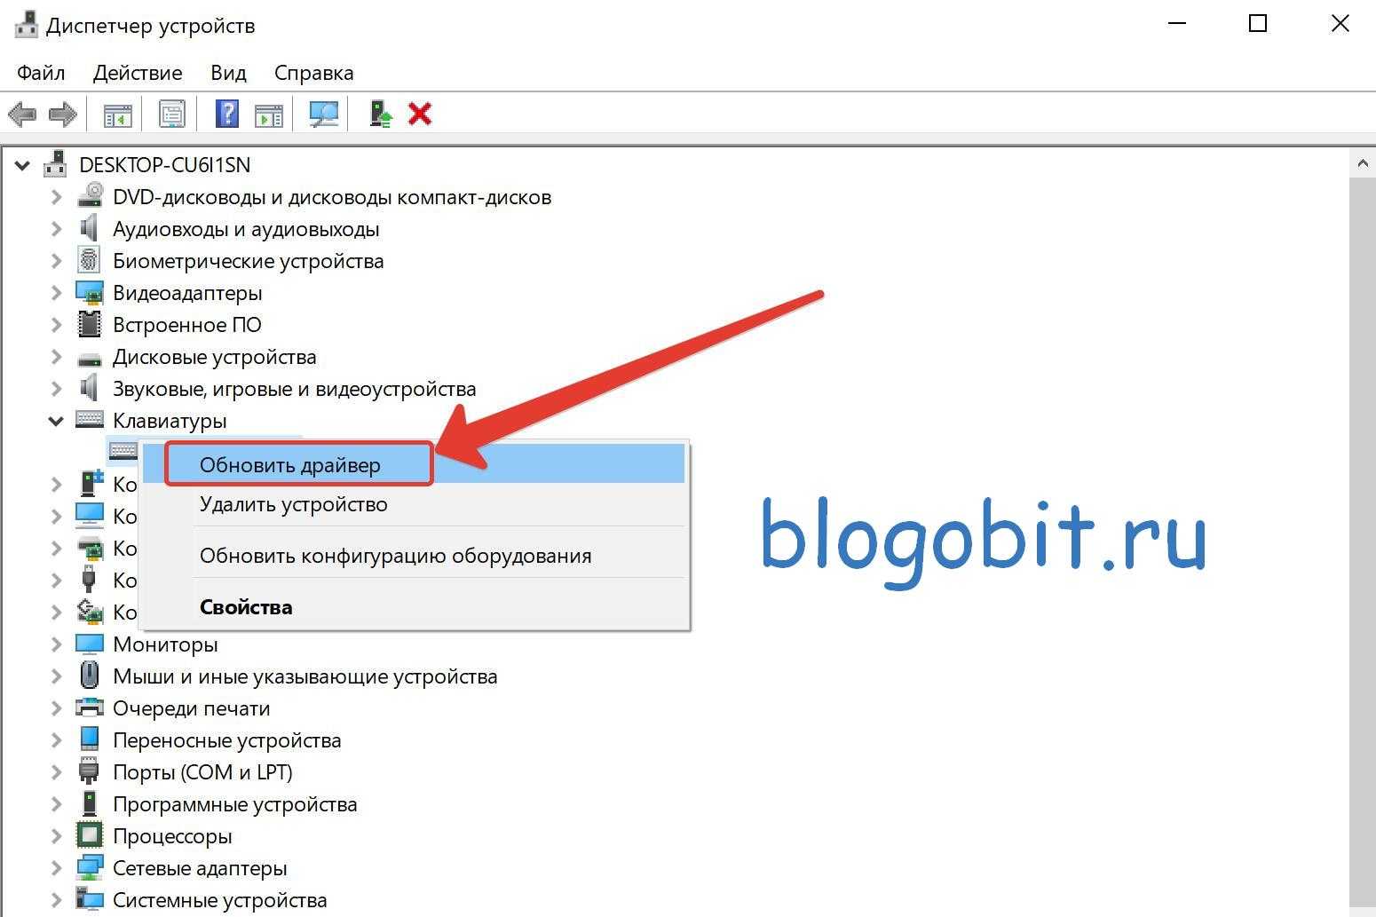The image size is (1376, 917).
Task: Click the DESKTOP-CU6I1SN computer icon
Action: point(55,163)
